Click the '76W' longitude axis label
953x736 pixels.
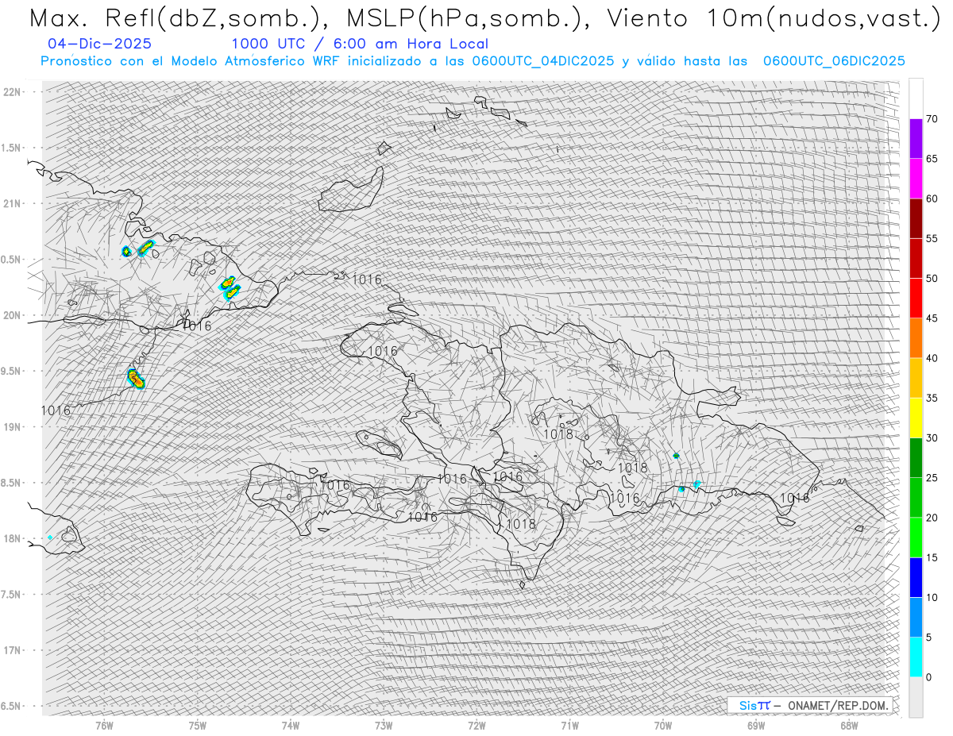[x=104, y=725]
